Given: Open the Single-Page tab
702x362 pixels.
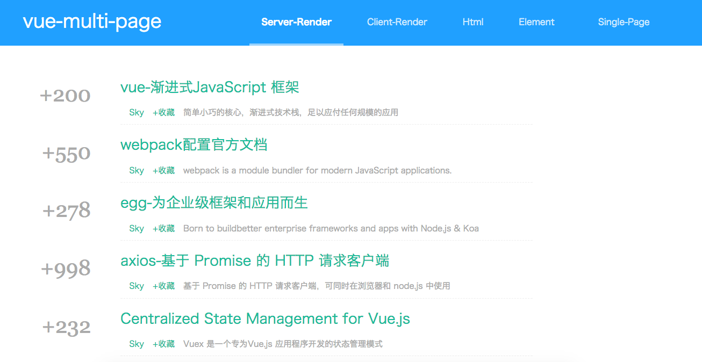Looking at the screenshot, I should (624, 22).
